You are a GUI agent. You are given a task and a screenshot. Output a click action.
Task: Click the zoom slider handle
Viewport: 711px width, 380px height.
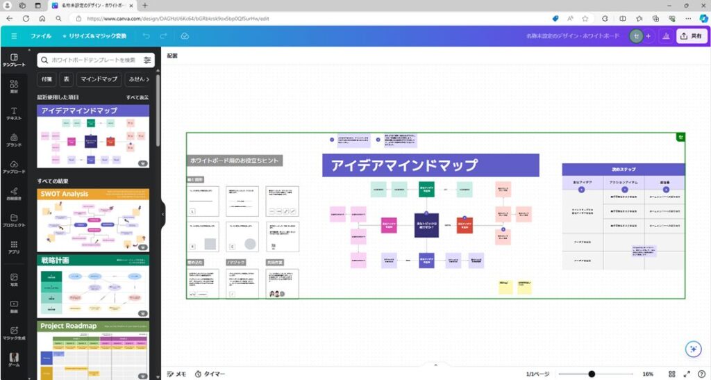[592, 374]
